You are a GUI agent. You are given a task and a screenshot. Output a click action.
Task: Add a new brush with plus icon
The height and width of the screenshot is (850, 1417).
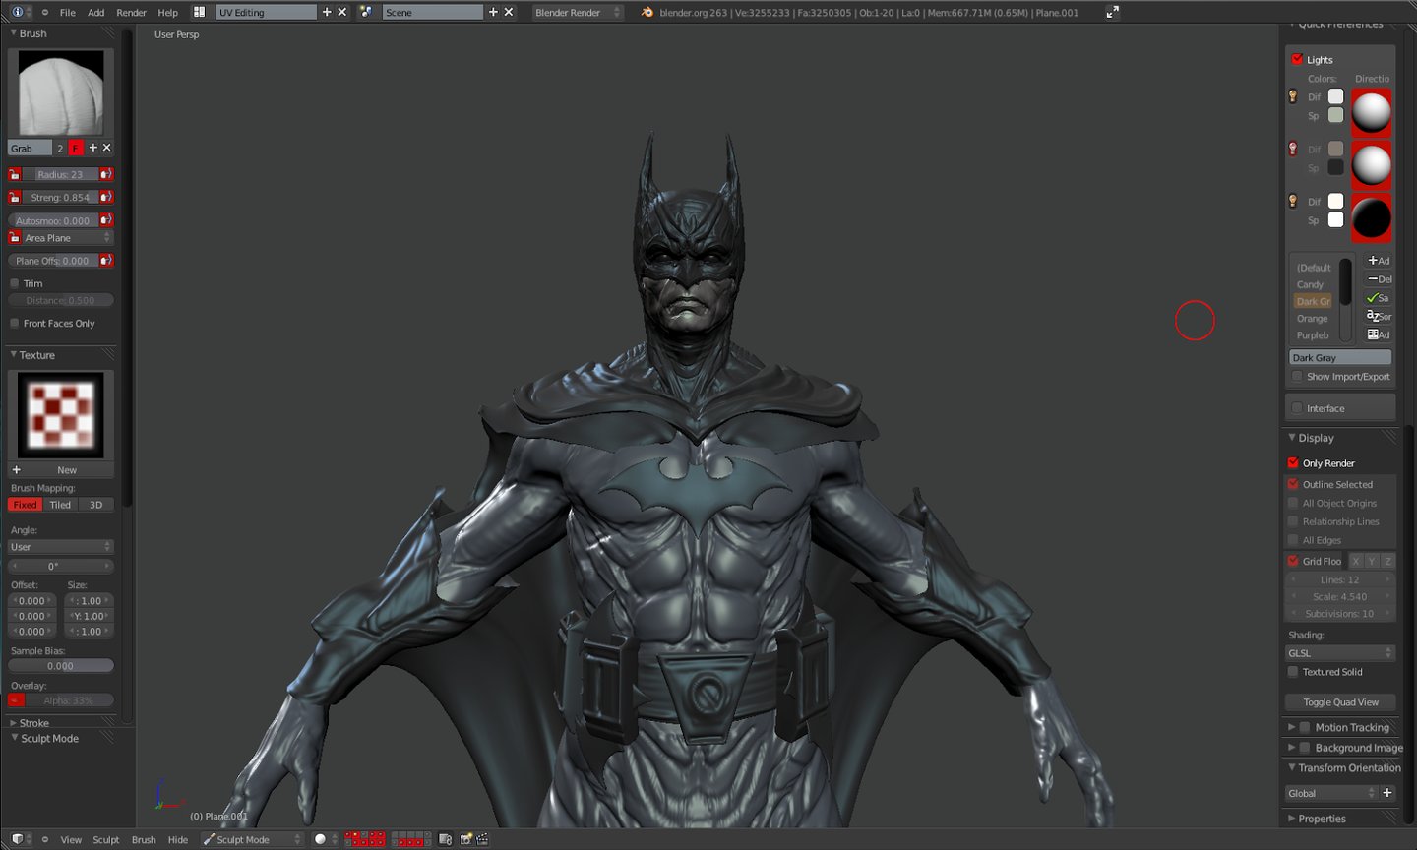[93, 148]
